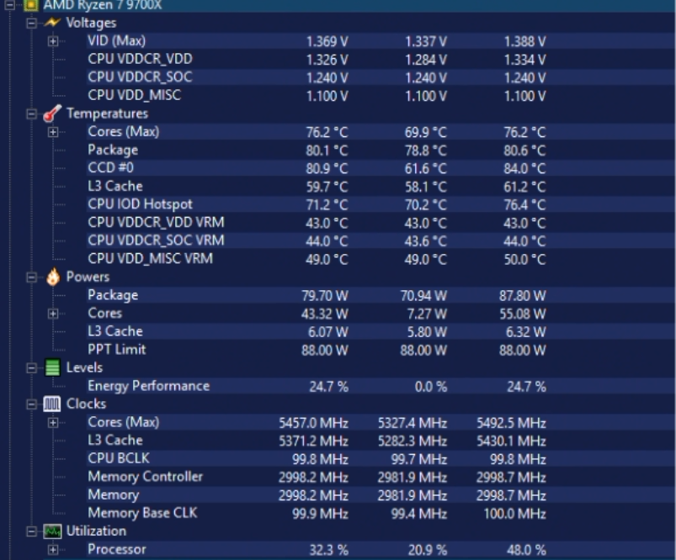Screen dimensions: 676x560
Task: Select the Memory clock row label
Action: point(114,495)
